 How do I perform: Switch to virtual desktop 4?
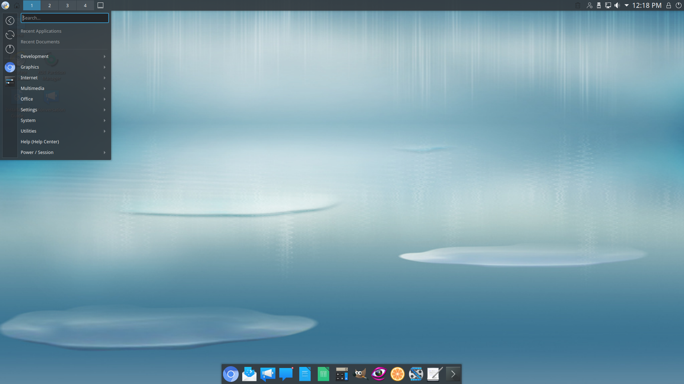[x=85, y=5]
